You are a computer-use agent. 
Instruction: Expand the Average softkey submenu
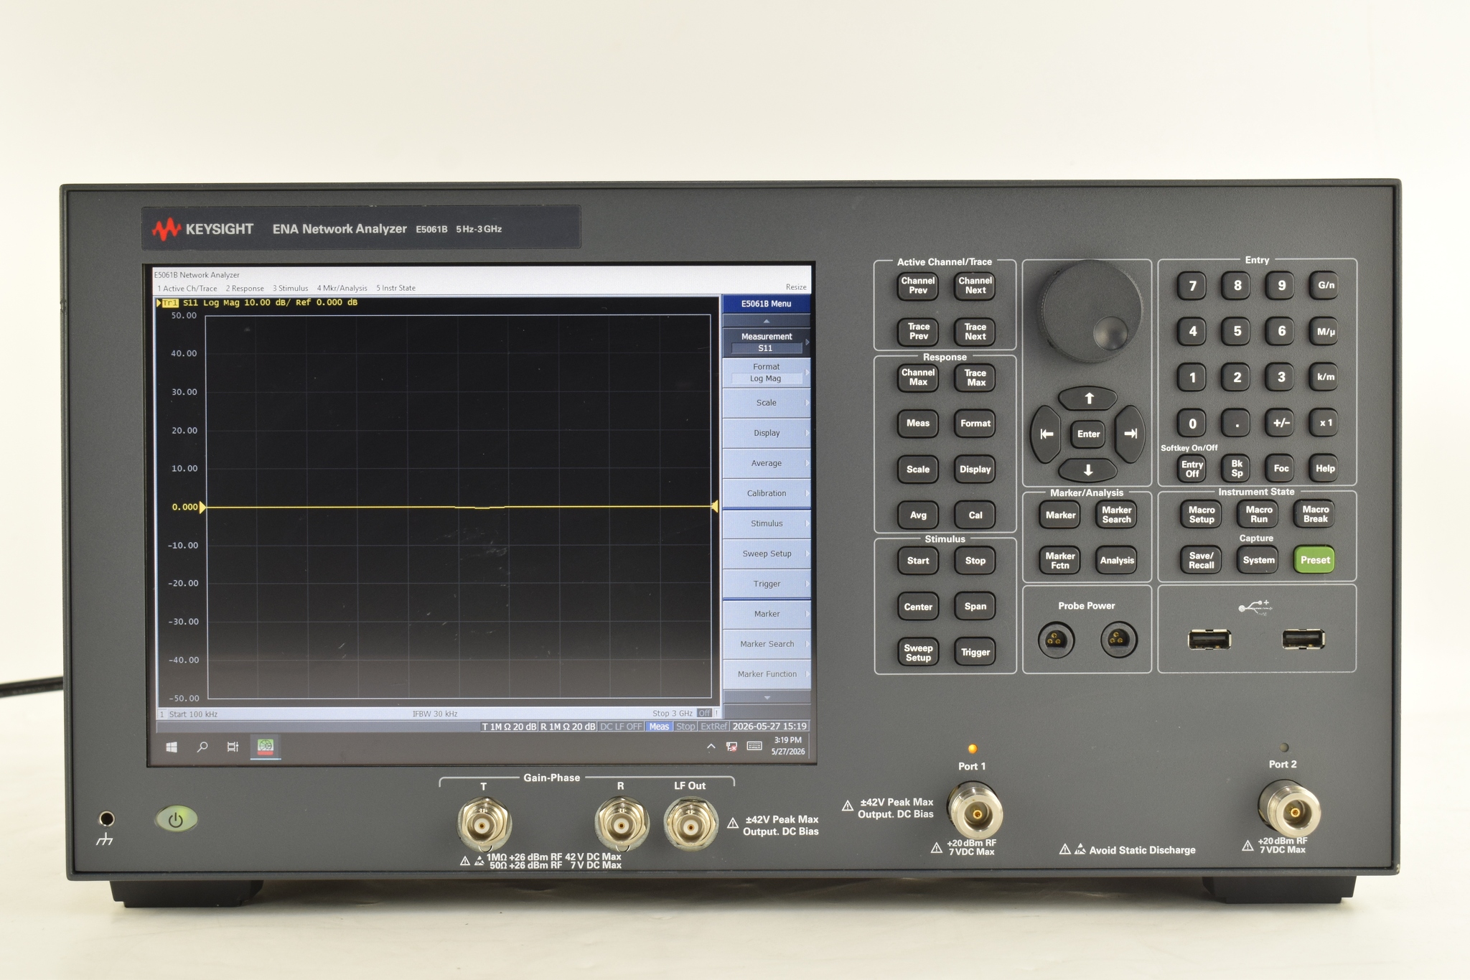tap(767, 463)
